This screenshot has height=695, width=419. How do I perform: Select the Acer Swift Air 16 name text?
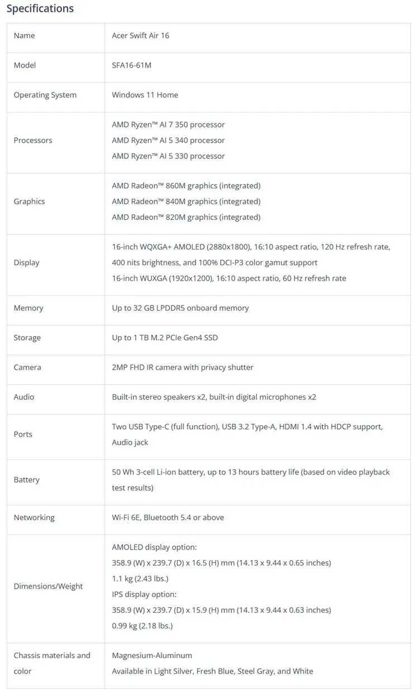140,35
